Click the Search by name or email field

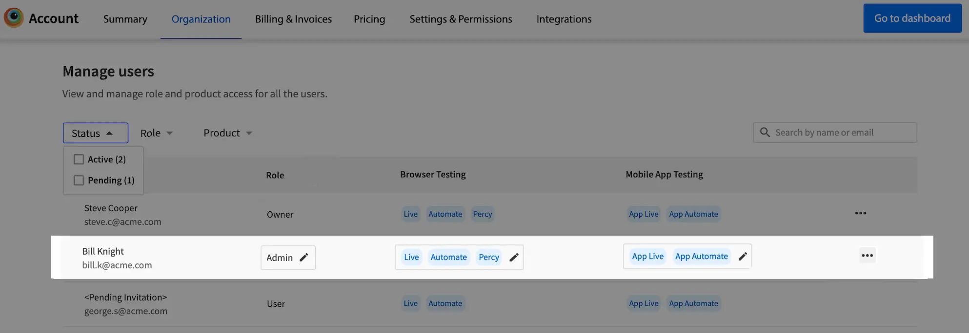[842, 132]
